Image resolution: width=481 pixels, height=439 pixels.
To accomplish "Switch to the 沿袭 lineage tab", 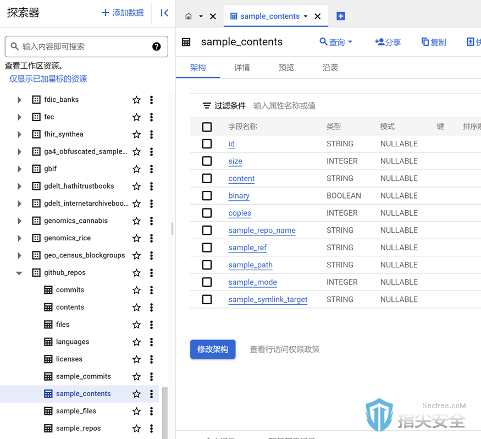I will coord(330,68).
